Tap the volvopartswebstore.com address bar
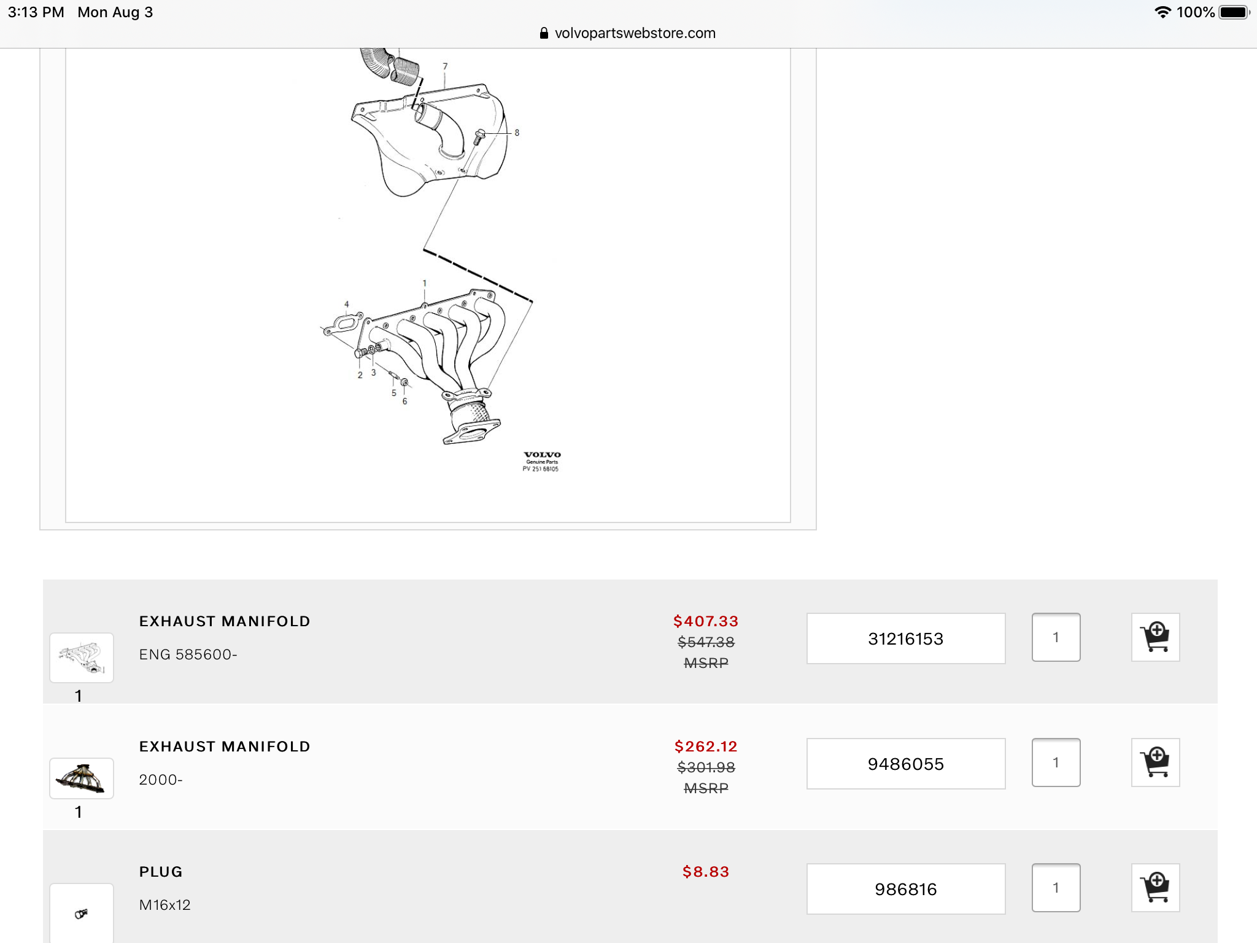The image size is (1257, 943). click(x=635, y=33)
